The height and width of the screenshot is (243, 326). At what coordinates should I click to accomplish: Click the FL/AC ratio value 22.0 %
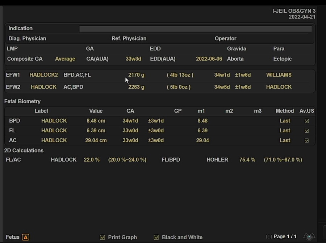(92, 160)
